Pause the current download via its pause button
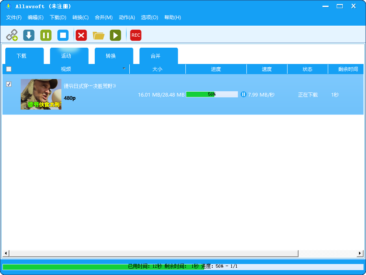Image resolution: width=366 pixels, height=275 pixels. coord(243,94)
